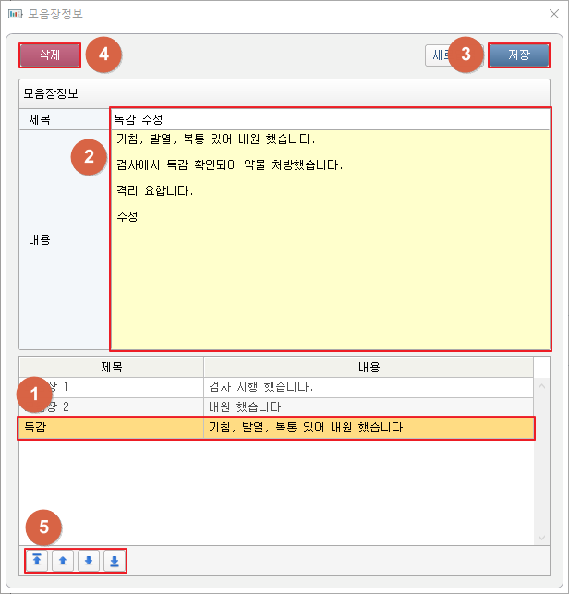Click the list scrollbar down arrow
The image size is (569, 594).
pos(542,538)
